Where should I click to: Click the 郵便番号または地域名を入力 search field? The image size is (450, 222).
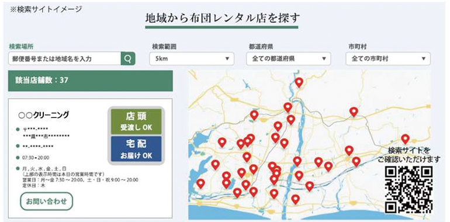[64, 59]
